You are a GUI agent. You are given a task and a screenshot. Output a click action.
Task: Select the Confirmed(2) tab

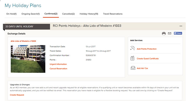point(51,14)
